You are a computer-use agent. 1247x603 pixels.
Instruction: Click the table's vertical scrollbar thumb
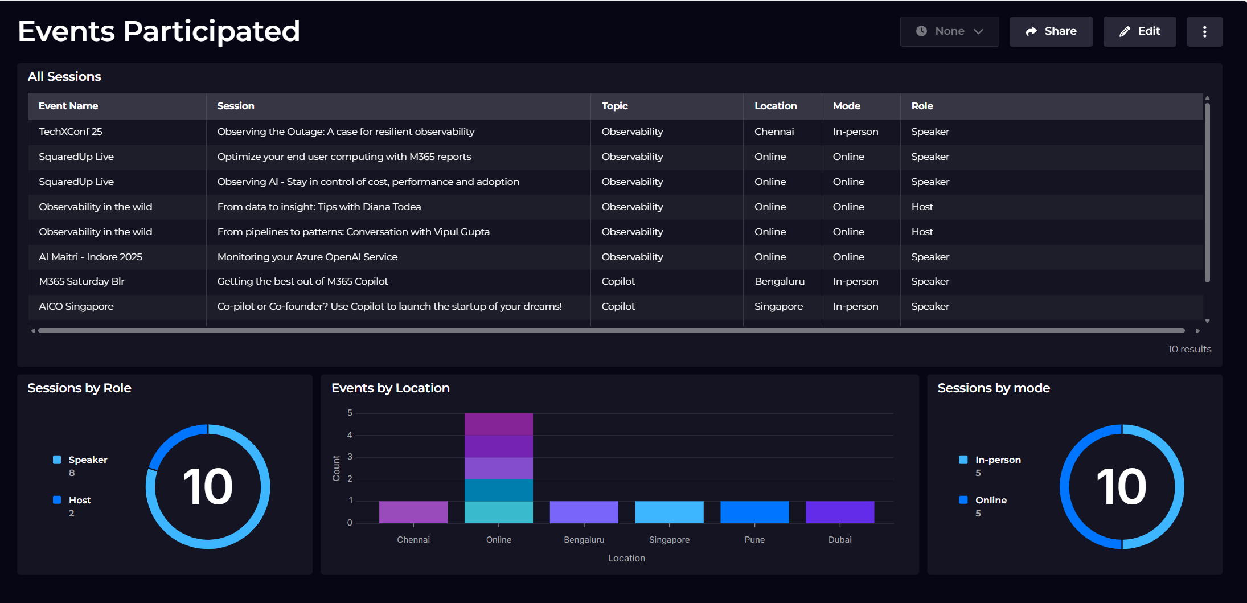[1207, 192]
